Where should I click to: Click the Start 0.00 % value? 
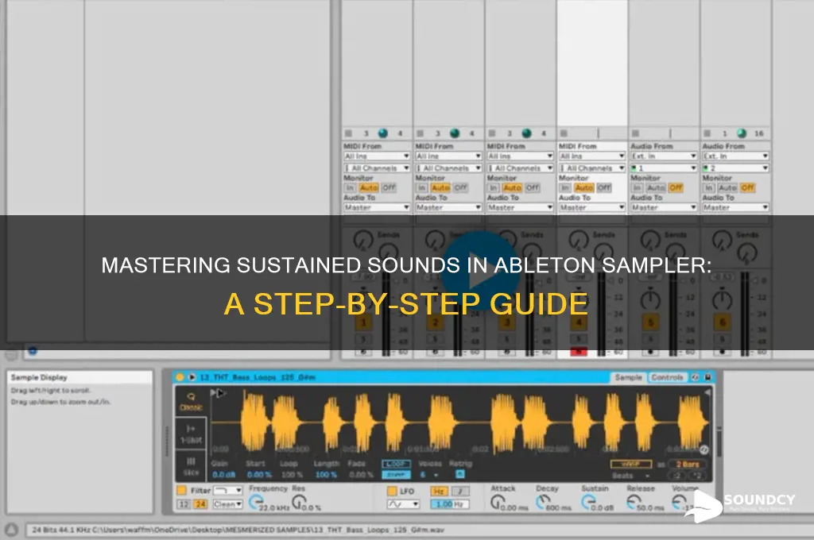click(259, 474)
